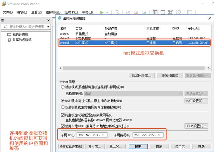Close the 虚拟网络编辑器 dialog
Image resolution: width=214 pixels, height=152 pixels.
point(210,18)
